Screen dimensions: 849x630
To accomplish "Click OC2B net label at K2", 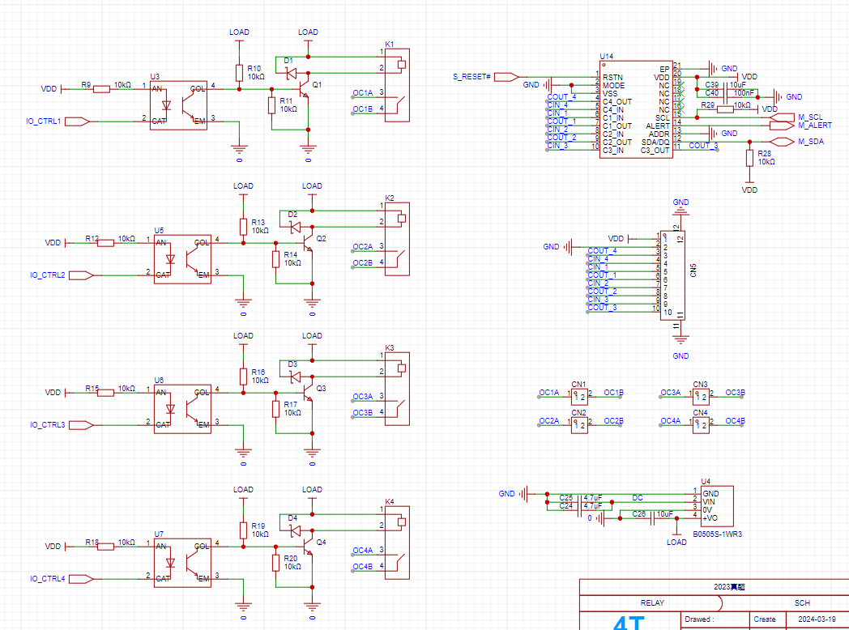I will (363, 263).
